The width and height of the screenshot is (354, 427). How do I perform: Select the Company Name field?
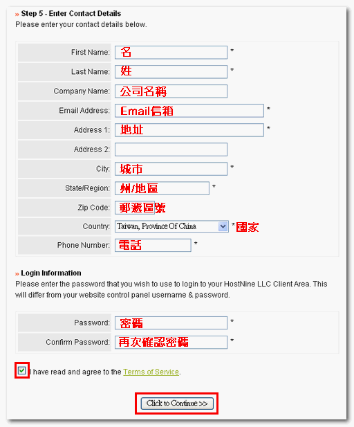(171, 91)
